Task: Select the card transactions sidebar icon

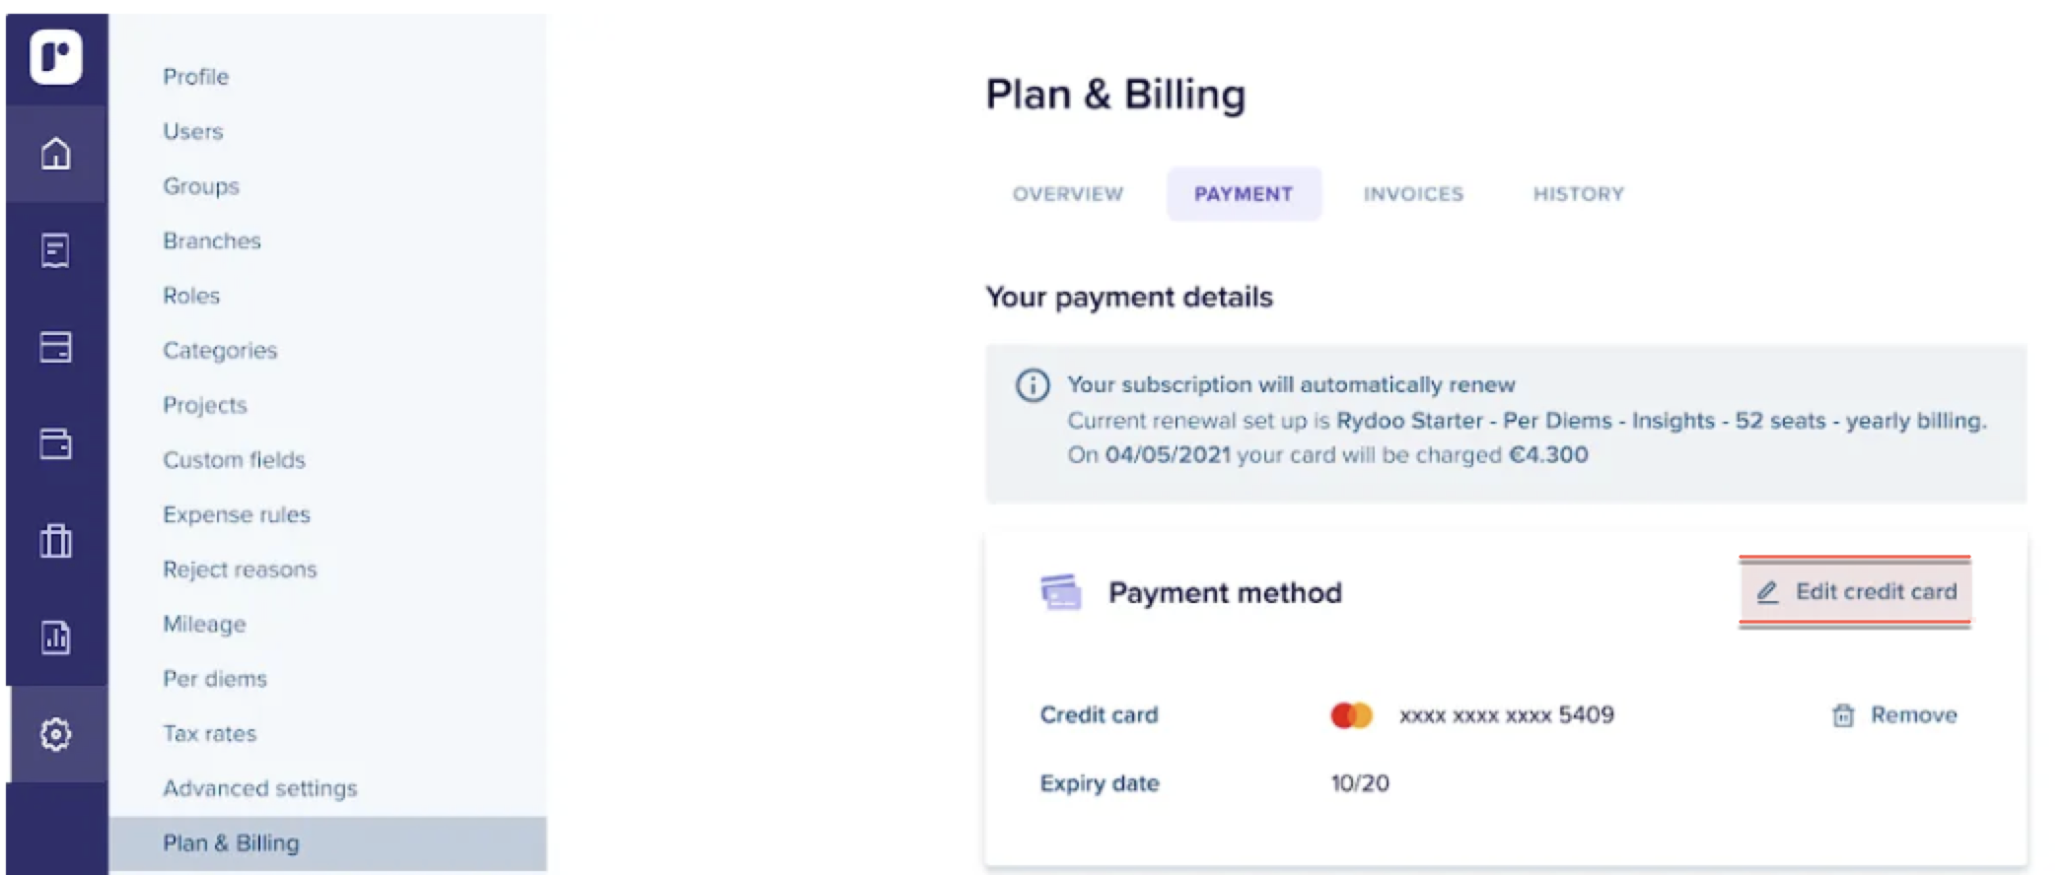Action: pos(55,347)
